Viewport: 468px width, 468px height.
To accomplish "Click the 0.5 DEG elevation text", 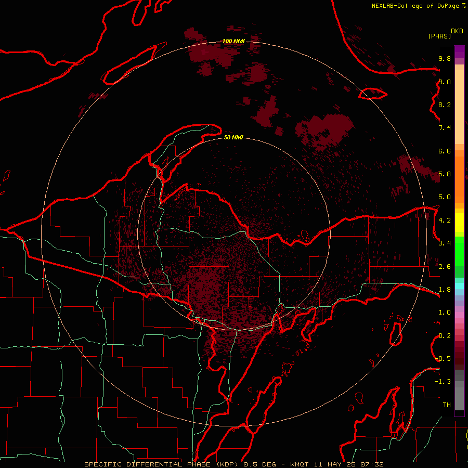I will (261, 464).
